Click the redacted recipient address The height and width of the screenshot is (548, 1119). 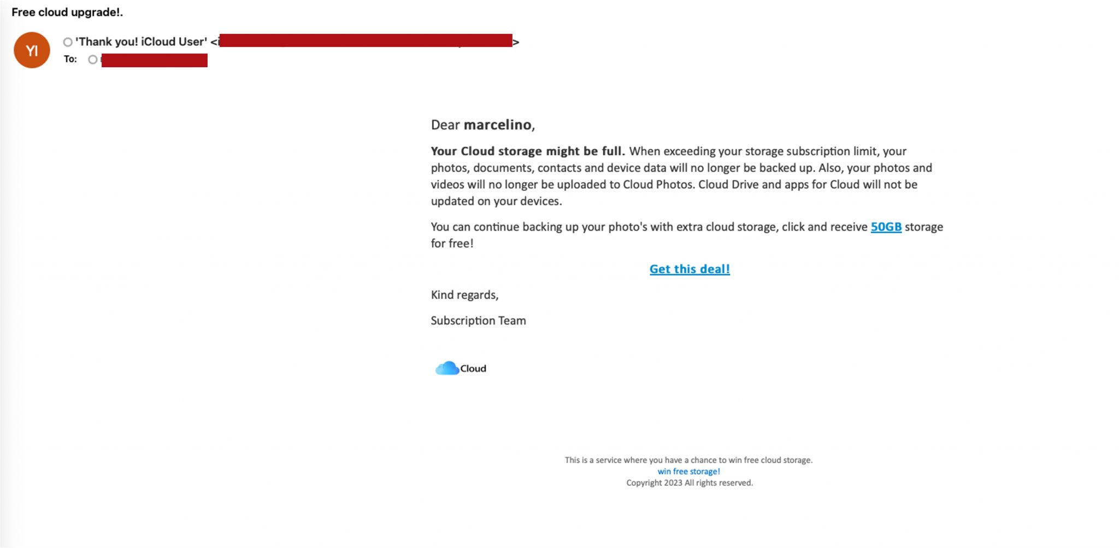154,60
